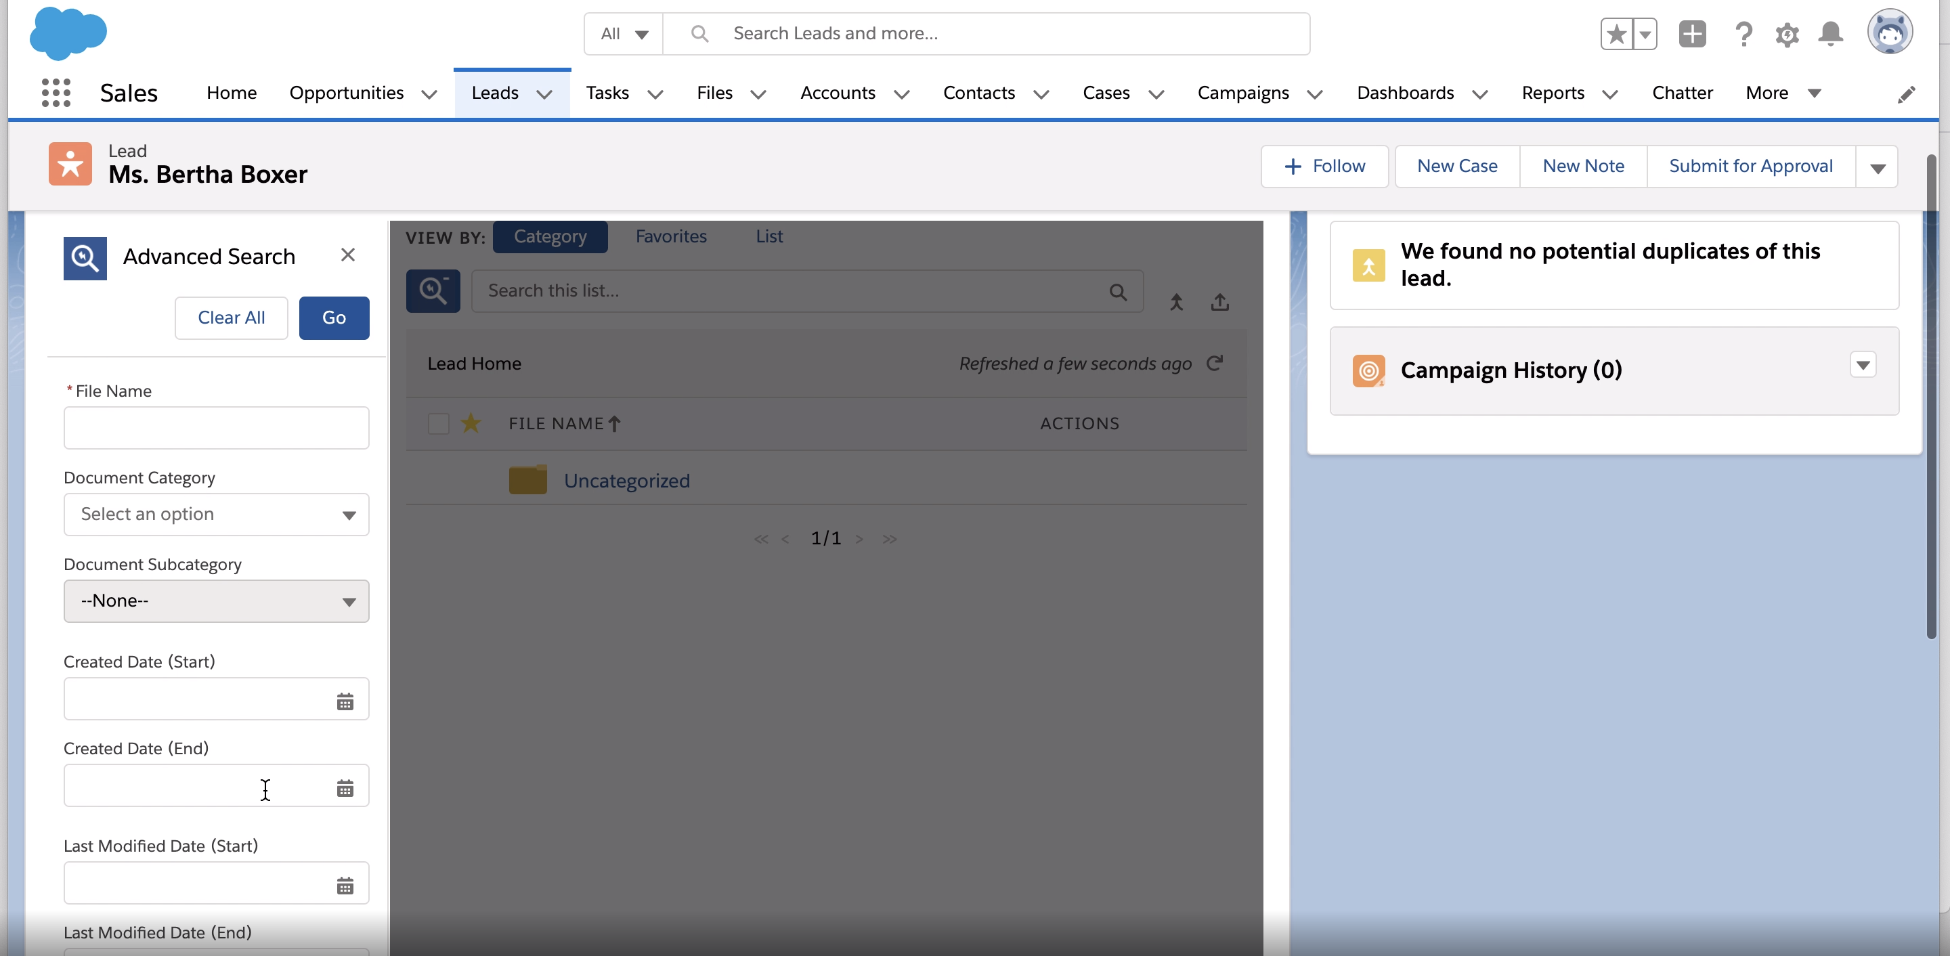This screenshot has width=1950, height=956.
Task: Open the Leads navigation tab
Action: 495,92
